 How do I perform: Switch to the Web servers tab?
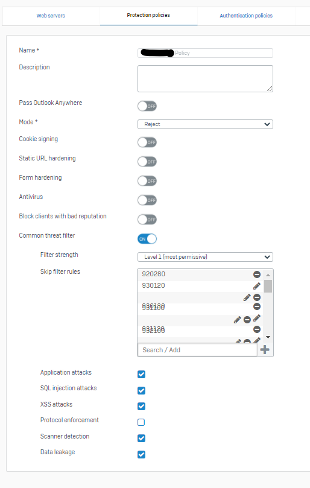click(51, 16)
